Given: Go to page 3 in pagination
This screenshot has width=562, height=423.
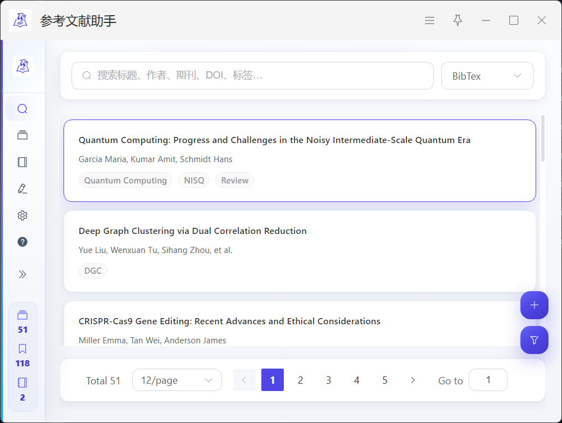Looking at the screenshot, I should click(x=328, y=380).
